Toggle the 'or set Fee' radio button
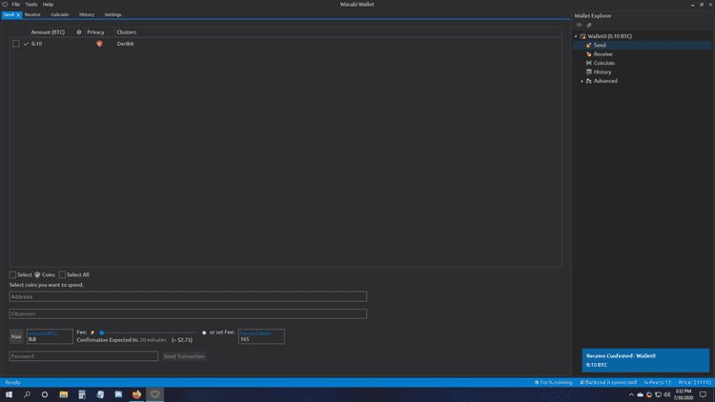Image resolution: width=715 pixels, height=402 pixels. [204, 332]
